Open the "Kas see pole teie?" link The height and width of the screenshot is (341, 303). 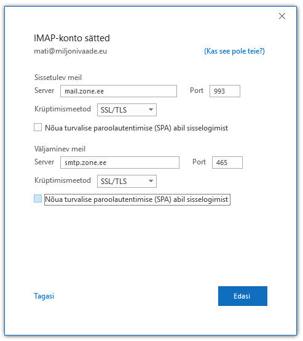pos(234,51)
